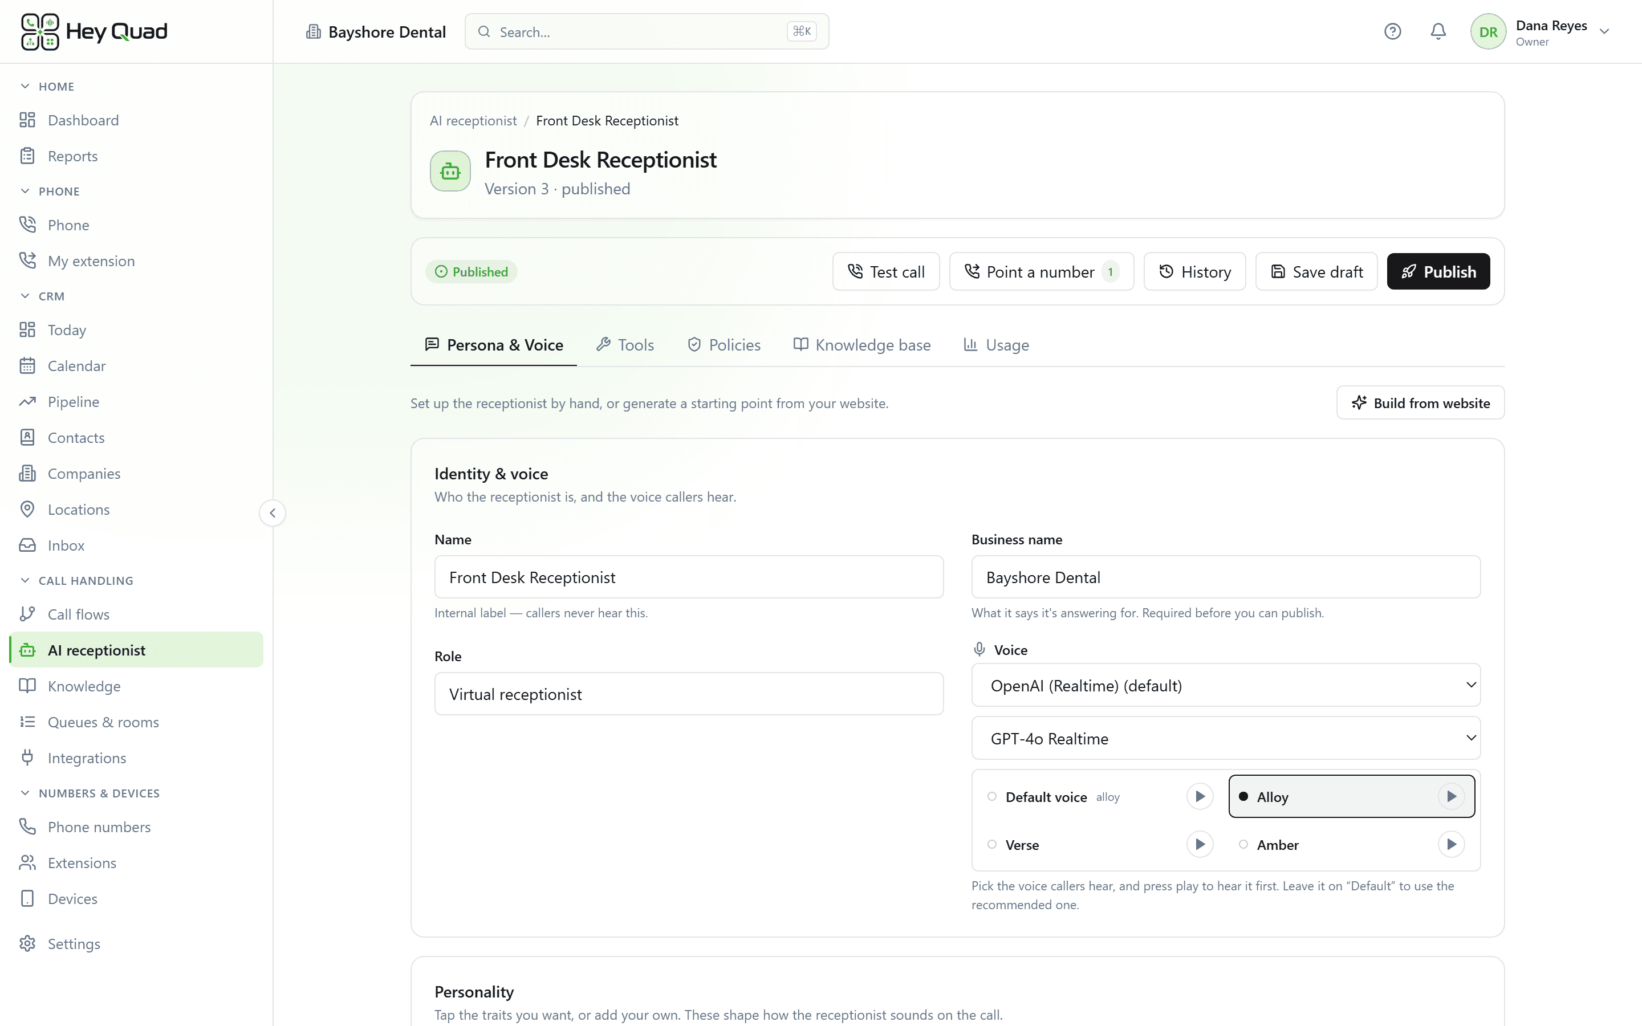
Task: Switch to the Policies tab
Action: click(x=724, y=345)
